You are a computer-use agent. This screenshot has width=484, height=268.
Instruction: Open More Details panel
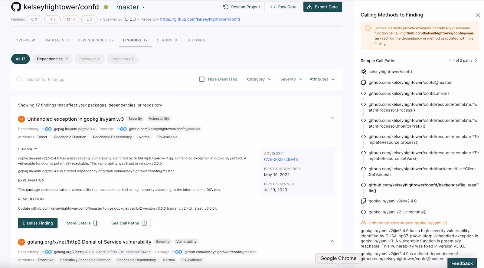(x=82, y=223)
